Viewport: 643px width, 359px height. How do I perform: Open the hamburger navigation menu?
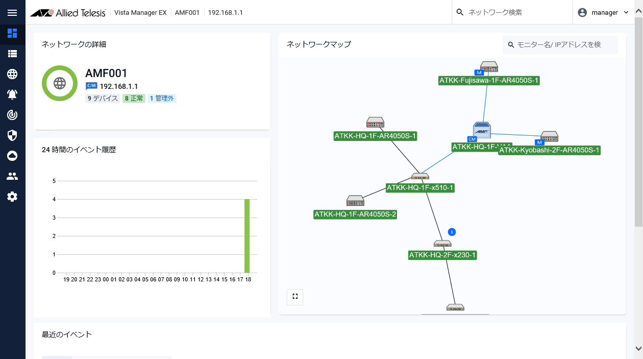pyautogui.click(x=12, y=13)
